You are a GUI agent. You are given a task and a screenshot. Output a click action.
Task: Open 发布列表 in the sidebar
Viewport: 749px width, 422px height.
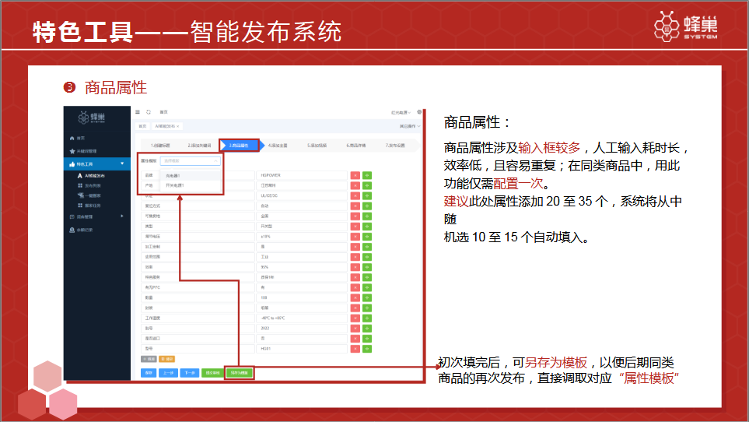[x=93, y=185]
